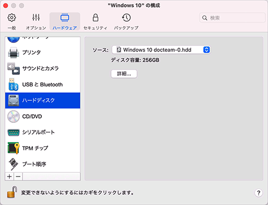268x205 pixels.
Task: Close the configuration window with red button
Action: coord(5,5)
